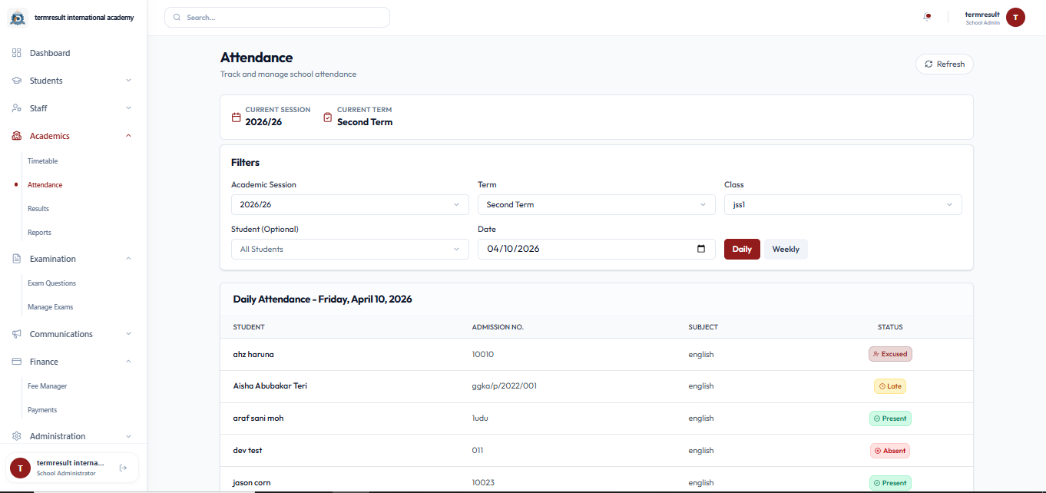Image resolution: width=1046 pixels, height=493 pixels.
Task: Click the Dashboard grid icon
Action: point(17,53)
